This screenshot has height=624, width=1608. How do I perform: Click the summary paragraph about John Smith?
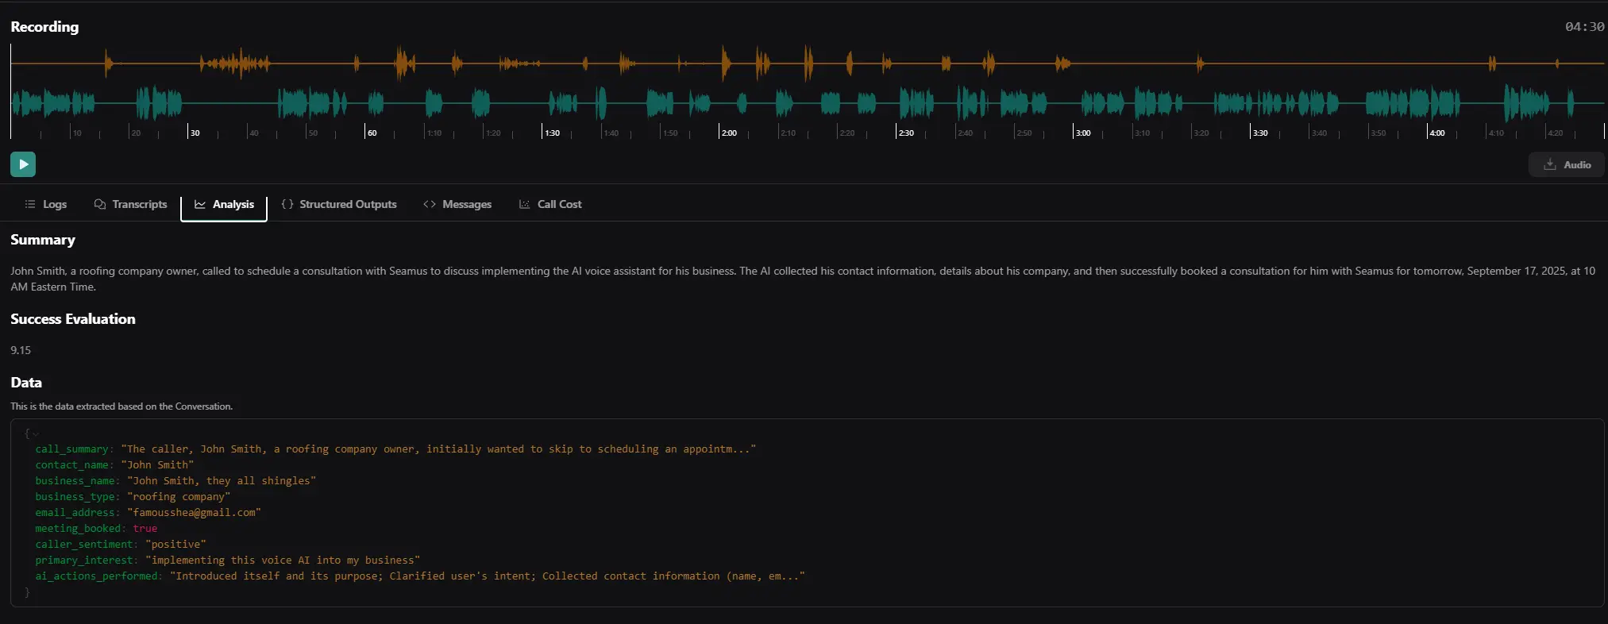coord(803,279)
